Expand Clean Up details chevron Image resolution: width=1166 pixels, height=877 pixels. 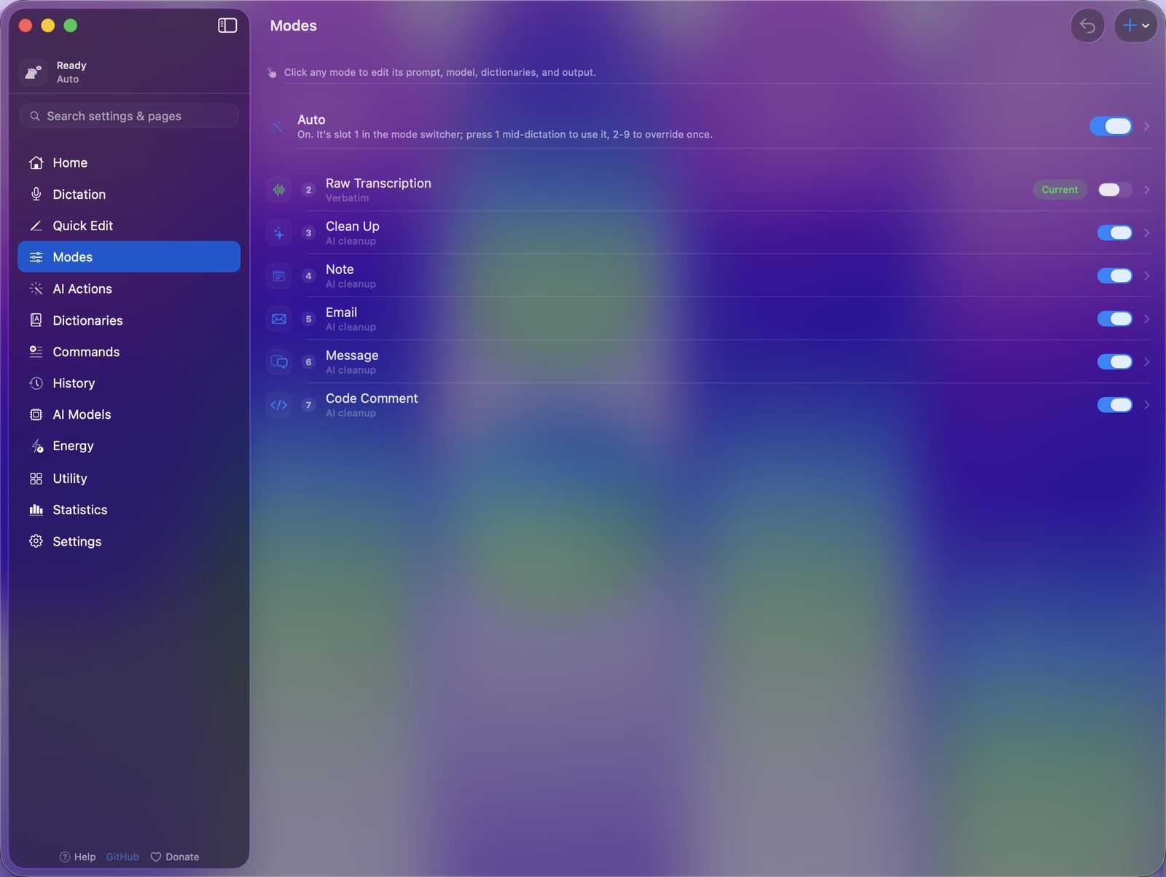pyautogui.click(x=1147, y=233)
